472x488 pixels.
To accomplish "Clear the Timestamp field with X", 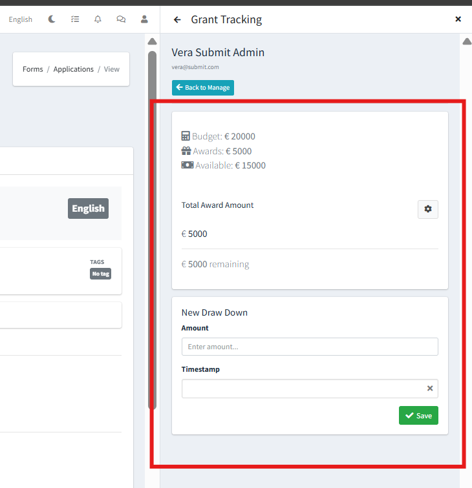I will click(x=430, y=389).
